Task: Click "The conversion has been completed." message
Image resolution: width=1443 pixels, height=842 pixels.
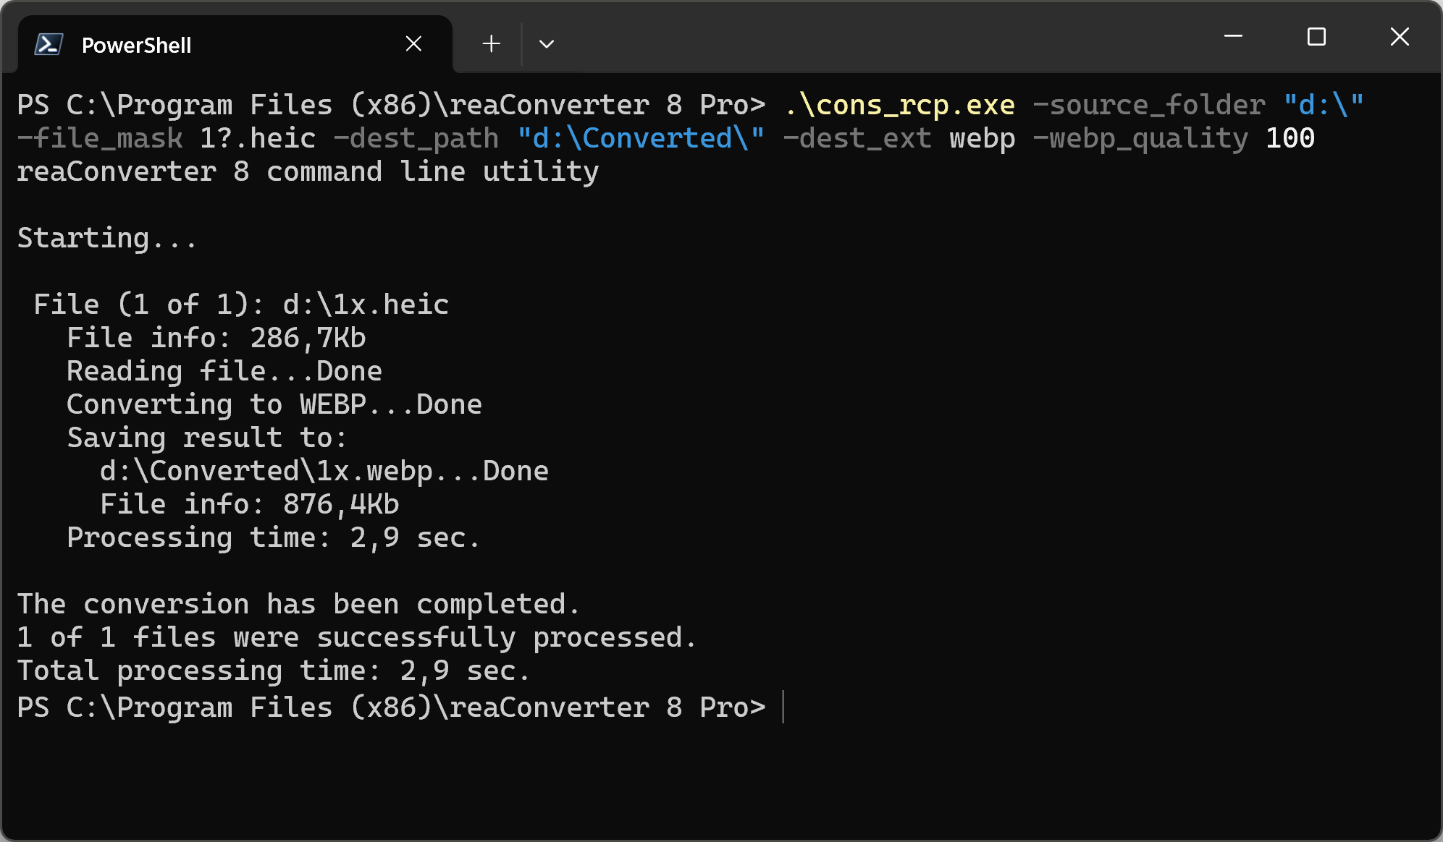Action: (x=298, y=604)
